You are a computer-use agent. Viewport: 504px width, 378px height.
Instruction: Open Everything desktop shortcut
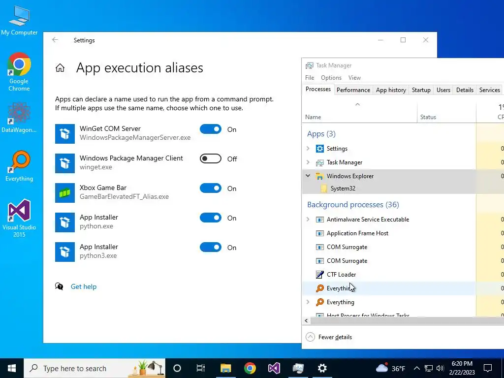(19, 166)
